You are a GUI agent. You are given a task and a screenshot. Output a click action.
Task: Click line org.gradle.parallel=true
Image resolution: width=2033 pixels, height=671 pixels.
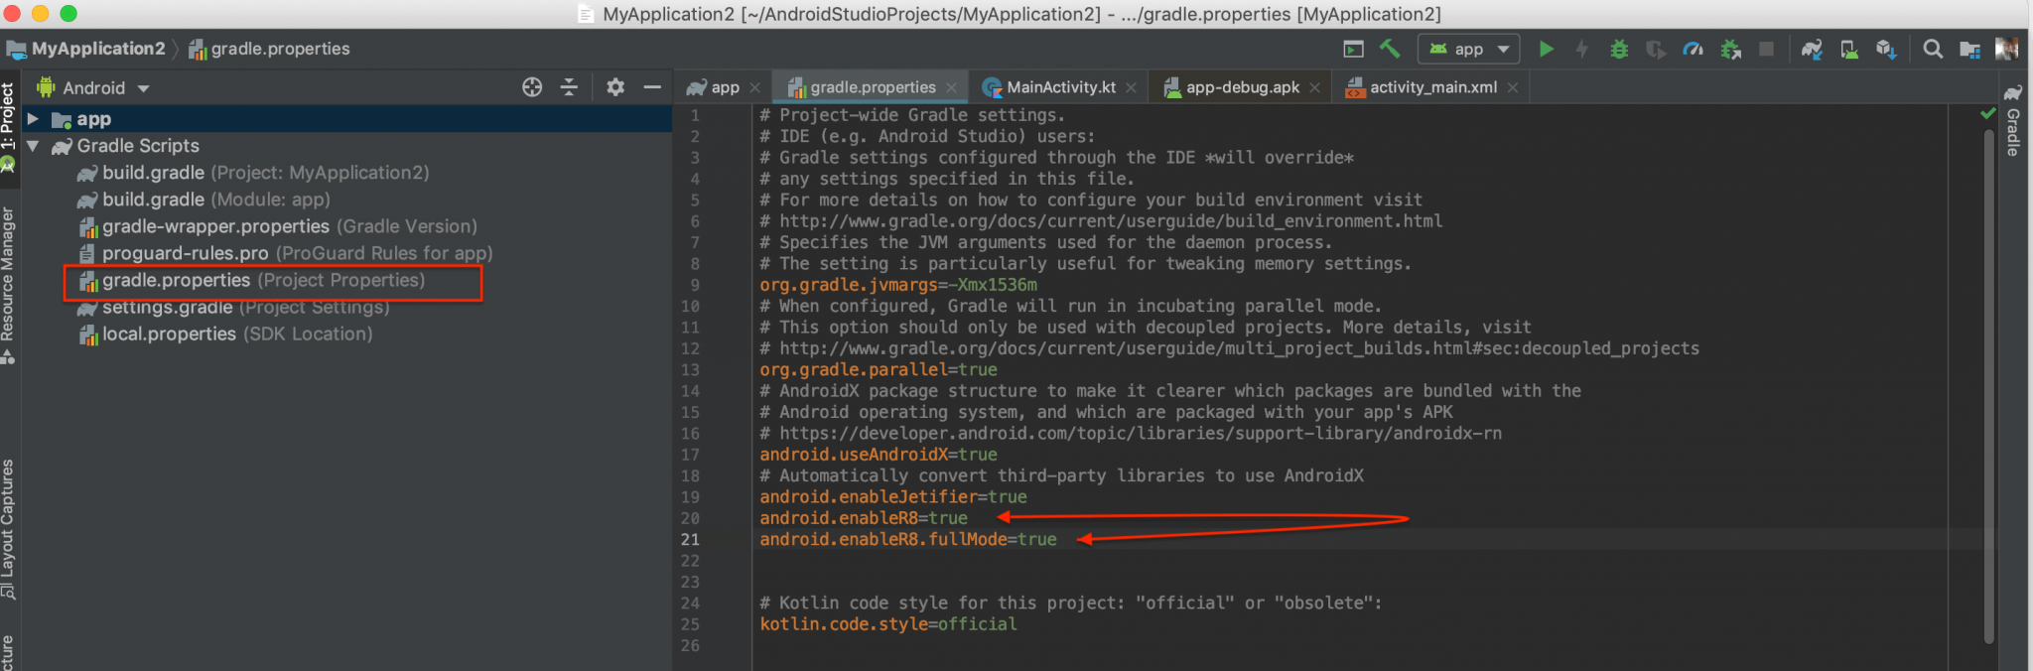879,370
